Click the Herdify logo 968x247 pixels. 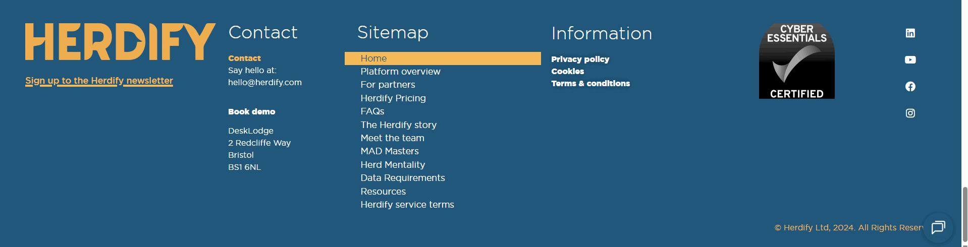pyautogui.click(x=121, y=42)
